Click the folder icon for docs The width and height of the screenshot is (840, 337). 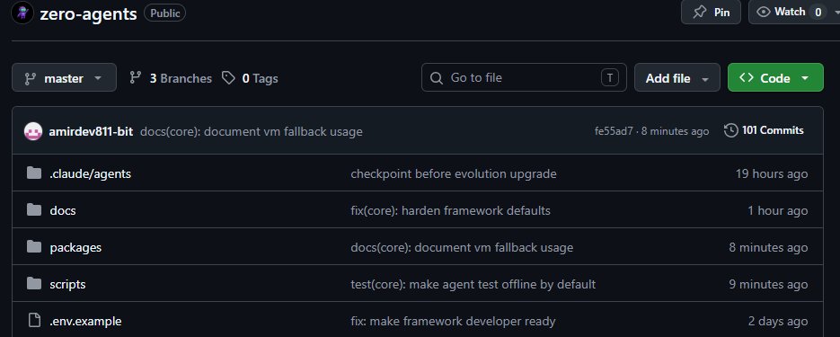tap(34, 210)
